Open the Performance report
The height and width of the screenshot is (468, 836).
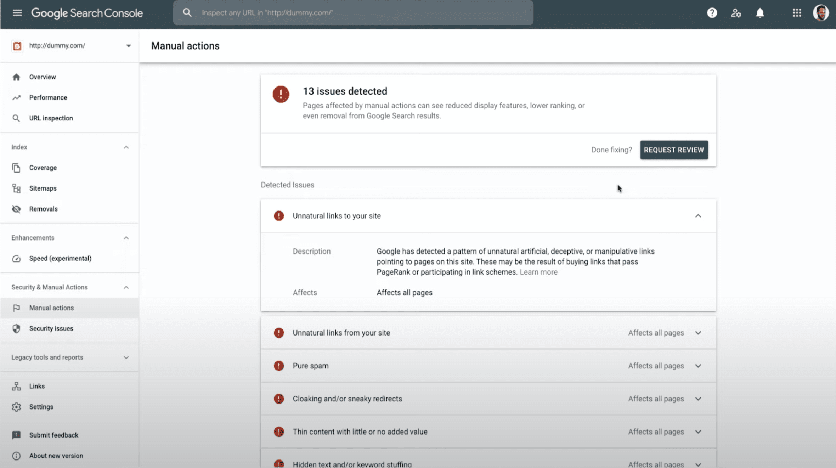pyautogui.click(x=69, y=97)
